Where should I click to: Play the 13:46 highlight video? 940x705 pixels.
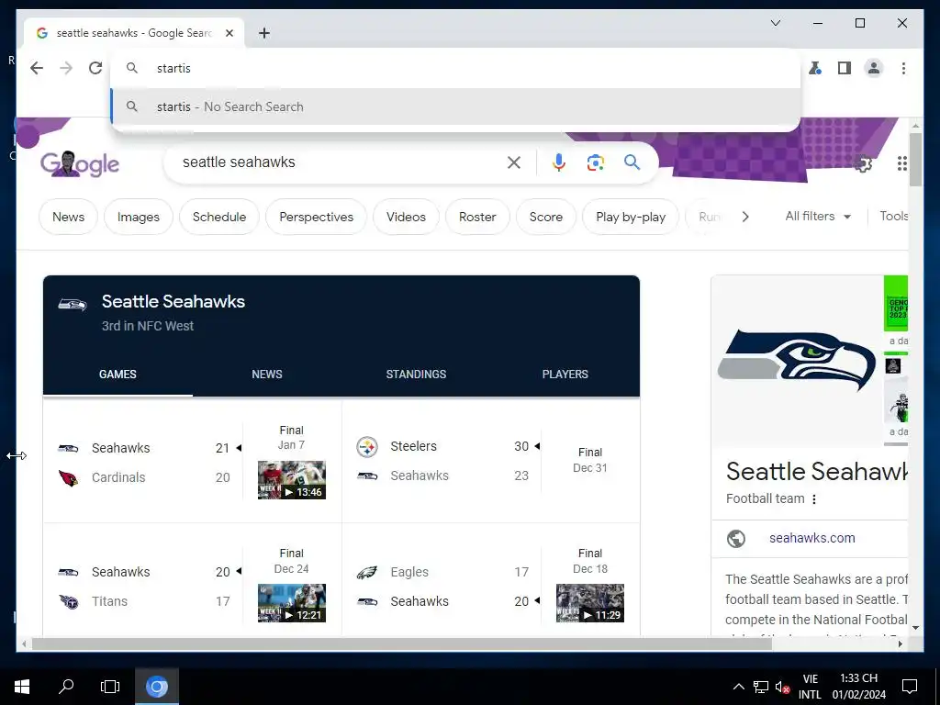(291, 479)
